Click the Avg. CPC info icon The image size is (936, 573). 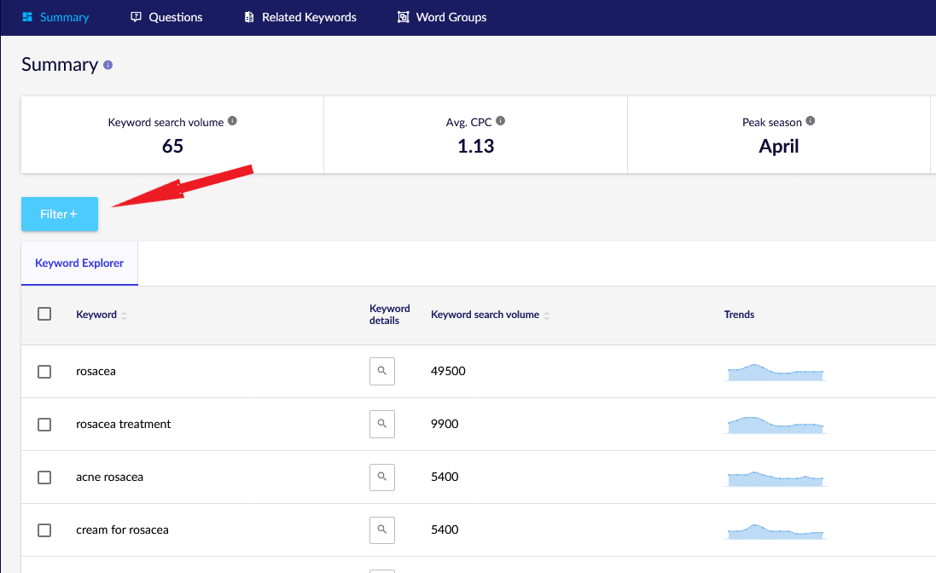[x=501, y=121]
